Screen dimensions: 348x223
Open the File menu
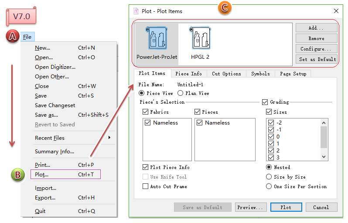(x=27, y=37)
